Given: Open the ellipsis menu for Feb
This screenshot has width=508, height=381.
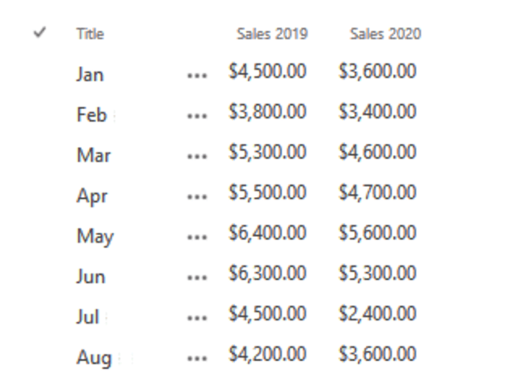Looking at the screenshot, I should [197, 116].
